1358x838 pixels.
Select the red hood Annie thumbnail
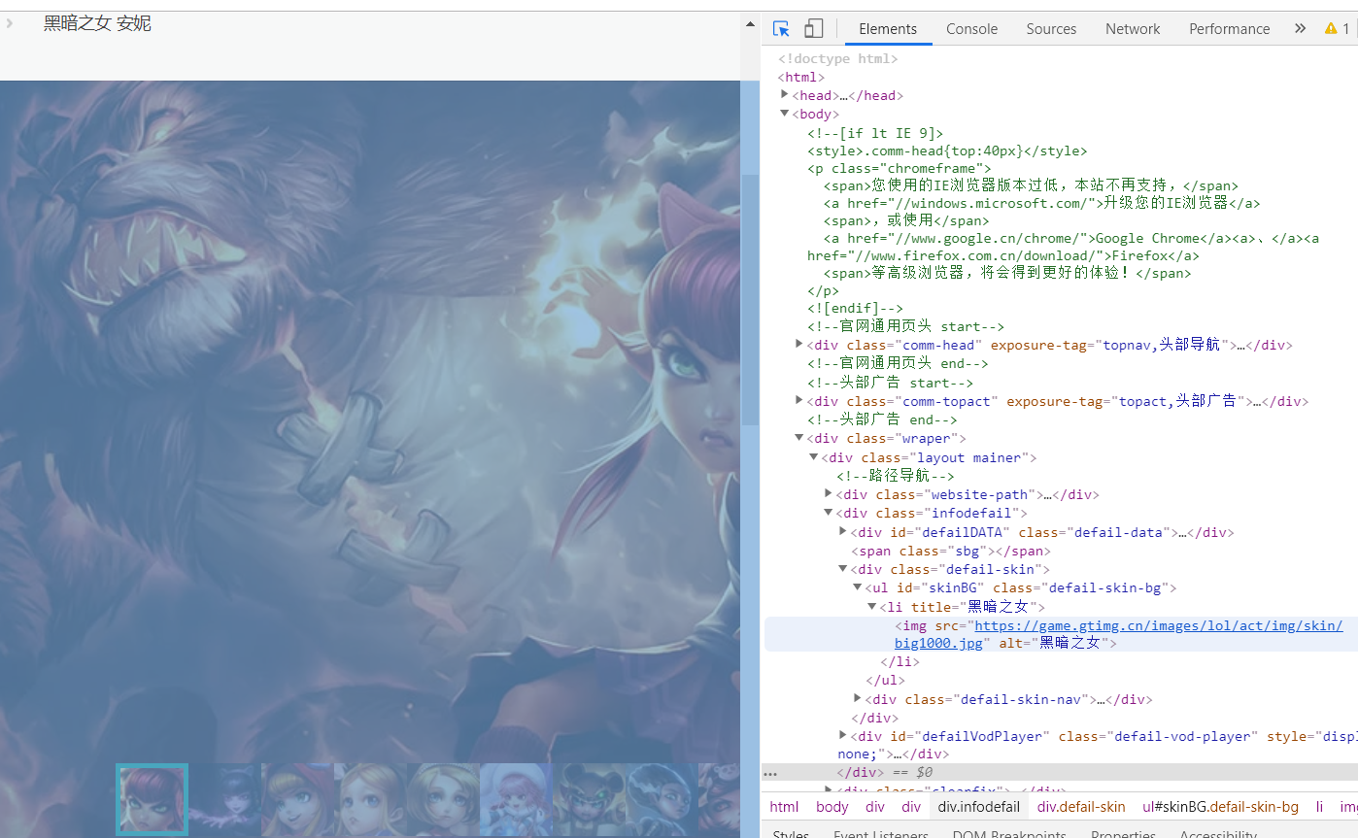click(298, 799)
